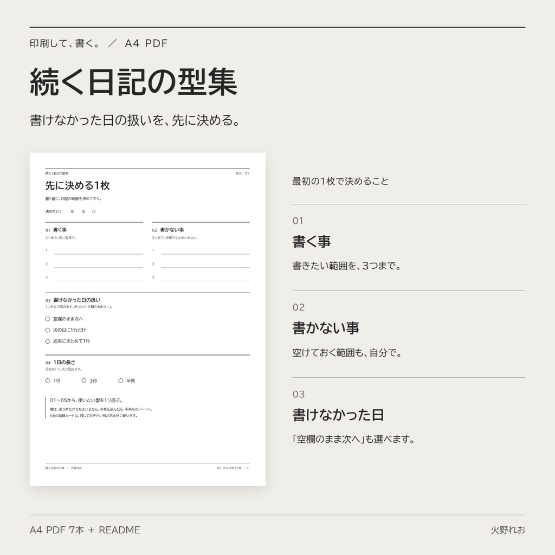Click the number 01 in the right column
This screenshot has width=555, height=555.
coord(298,221)
